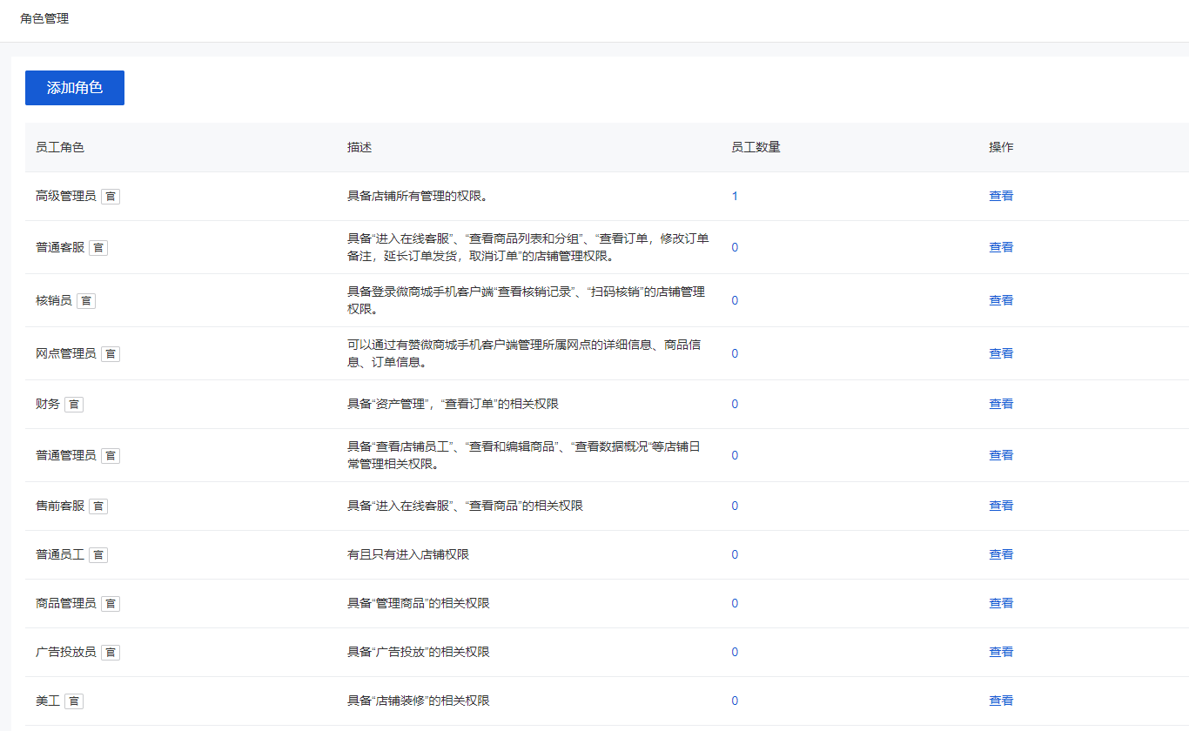The image size is (1189, 731).
Task: Open 查看 for 广告投放员
Action: (x=1001, y=652)
